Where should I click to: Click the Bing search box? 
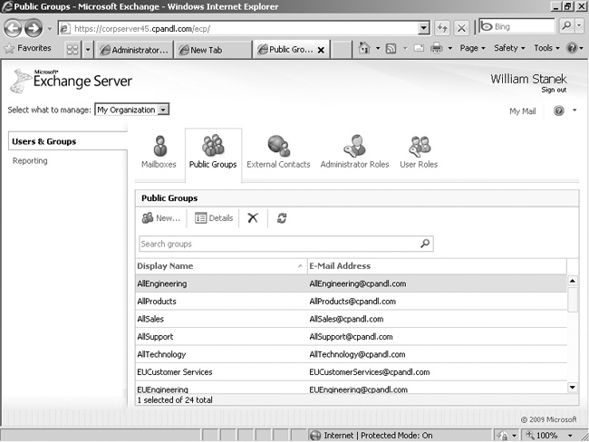(517, 26)
